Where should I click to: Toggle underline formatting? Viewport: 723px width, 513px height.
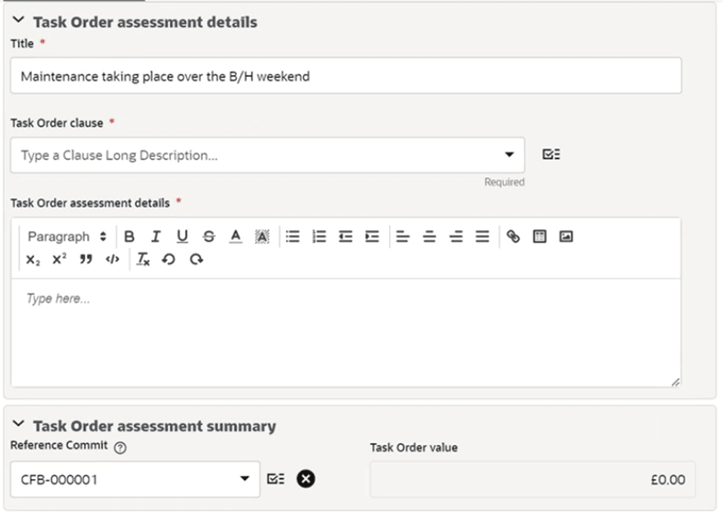(183, 237)
